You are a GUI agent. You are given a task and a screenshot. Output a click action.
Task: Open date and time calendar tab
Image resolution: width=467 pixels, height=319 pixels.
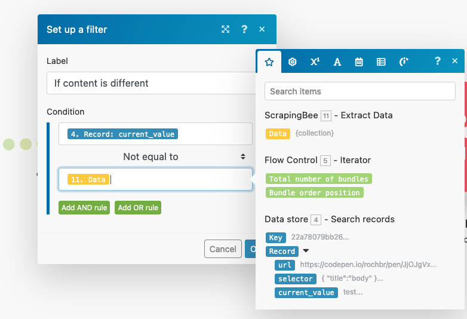[359, 62]
